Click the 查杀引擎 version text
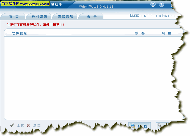The image size is (190, 136). tap(96, 7)
